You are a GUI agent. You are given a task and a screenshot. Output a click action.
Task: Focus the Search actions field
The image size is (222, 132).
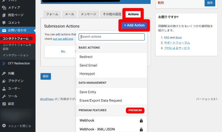[112, 37]
